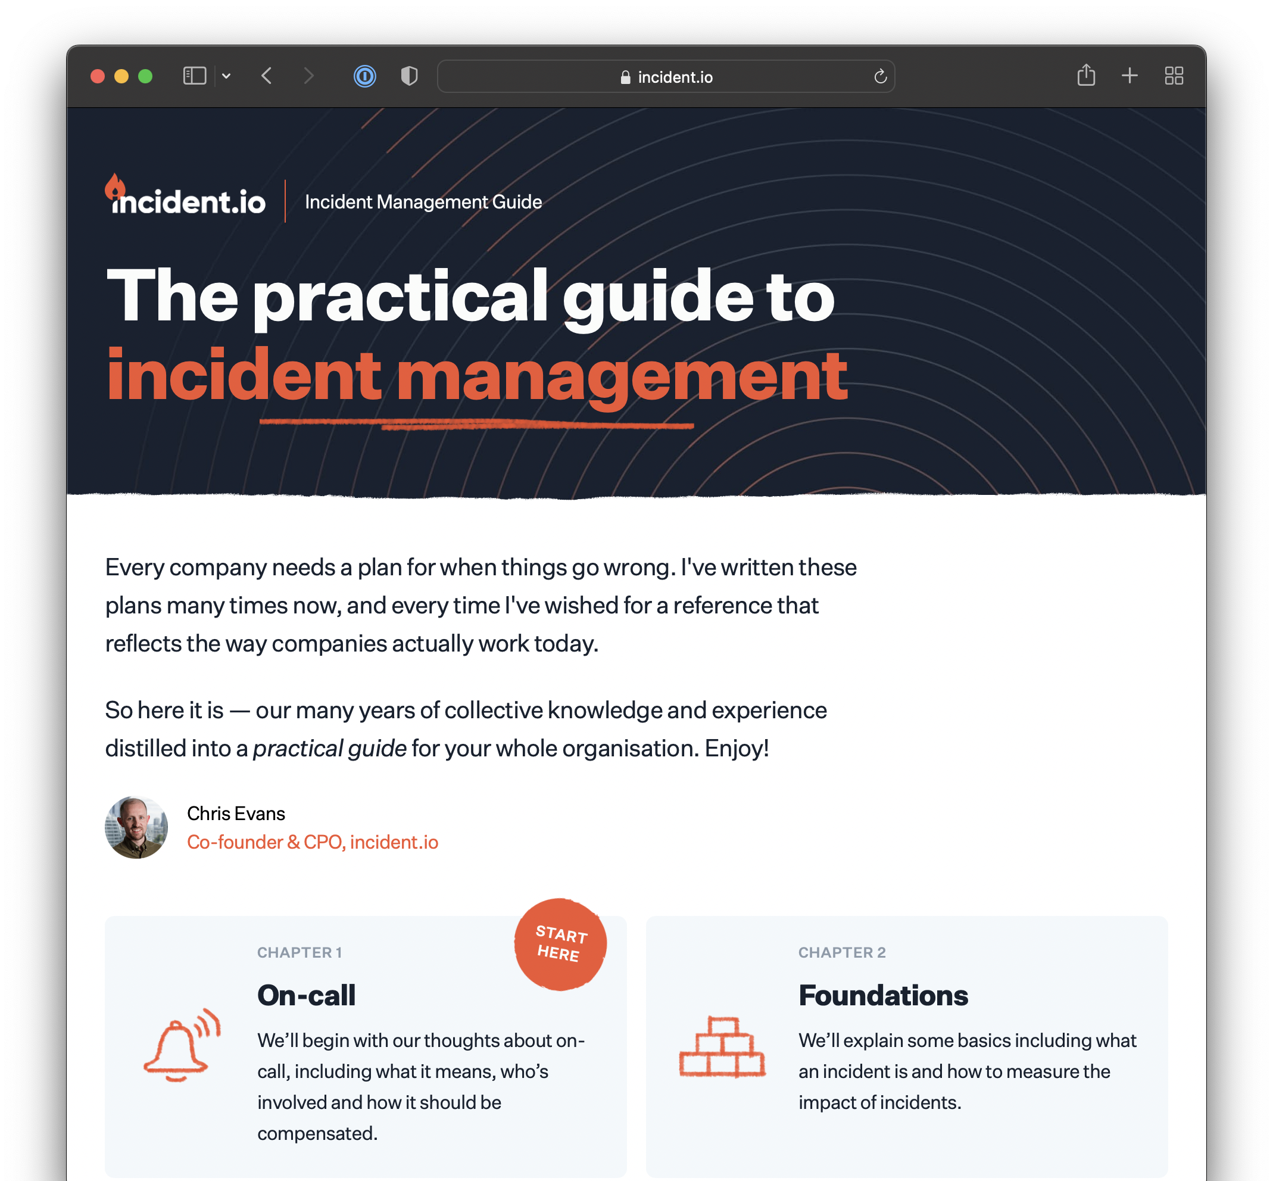This screenshot has width=1273, height=1181.
Task: Open the On-call chapter heading
Action: (306, 995)
